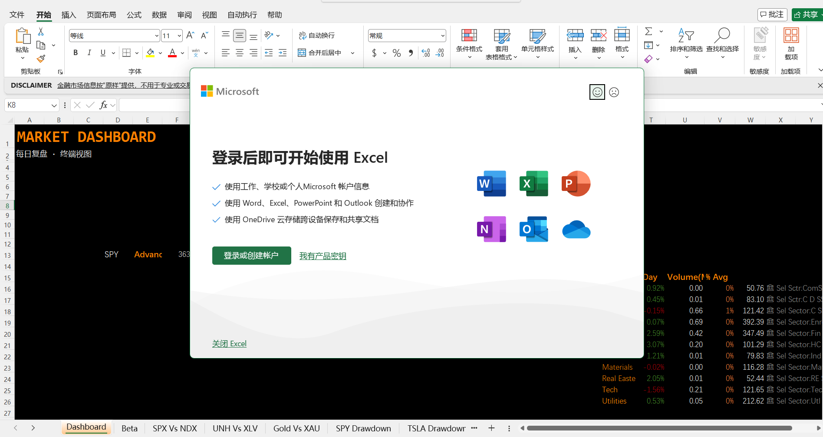Switch to the 页面布局 tab
The height and width of the screenshot is (437, 823).
click(102, 15)
